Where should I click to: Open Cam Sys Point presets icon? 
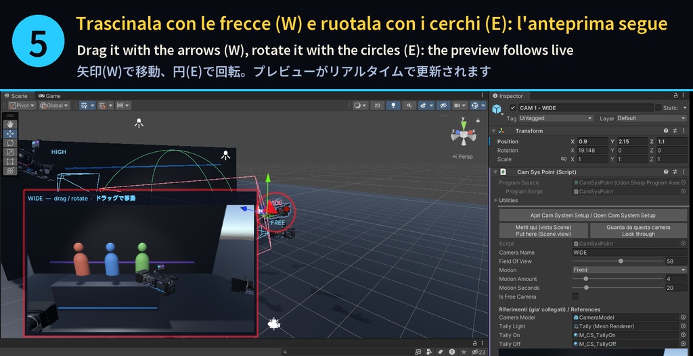point(675,172)
